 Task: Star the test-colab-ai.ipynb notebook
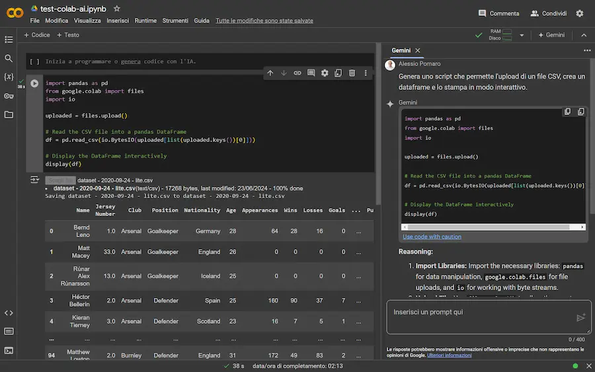click(x=117, y=9)
